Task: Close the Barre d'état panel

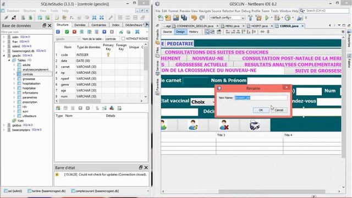Action: point(146,167)
